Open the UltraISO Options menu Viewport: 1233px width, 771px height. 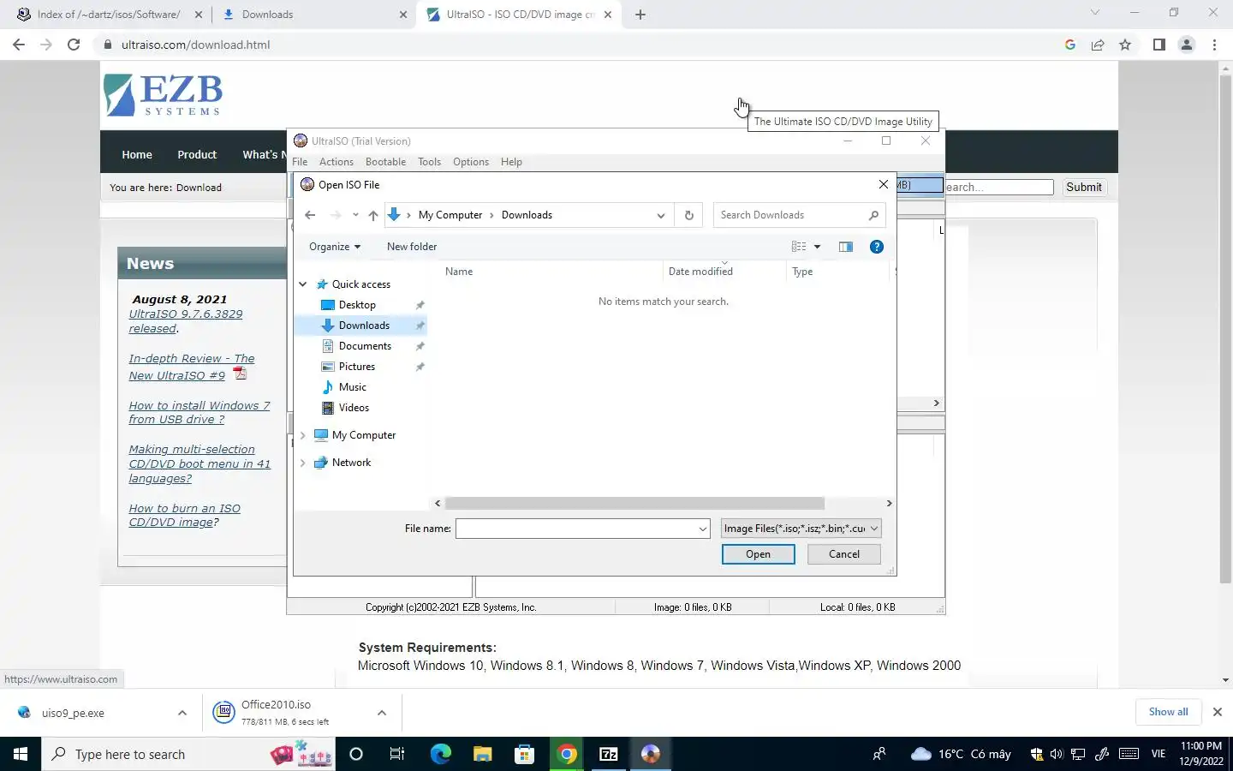(x=471, y=162)
